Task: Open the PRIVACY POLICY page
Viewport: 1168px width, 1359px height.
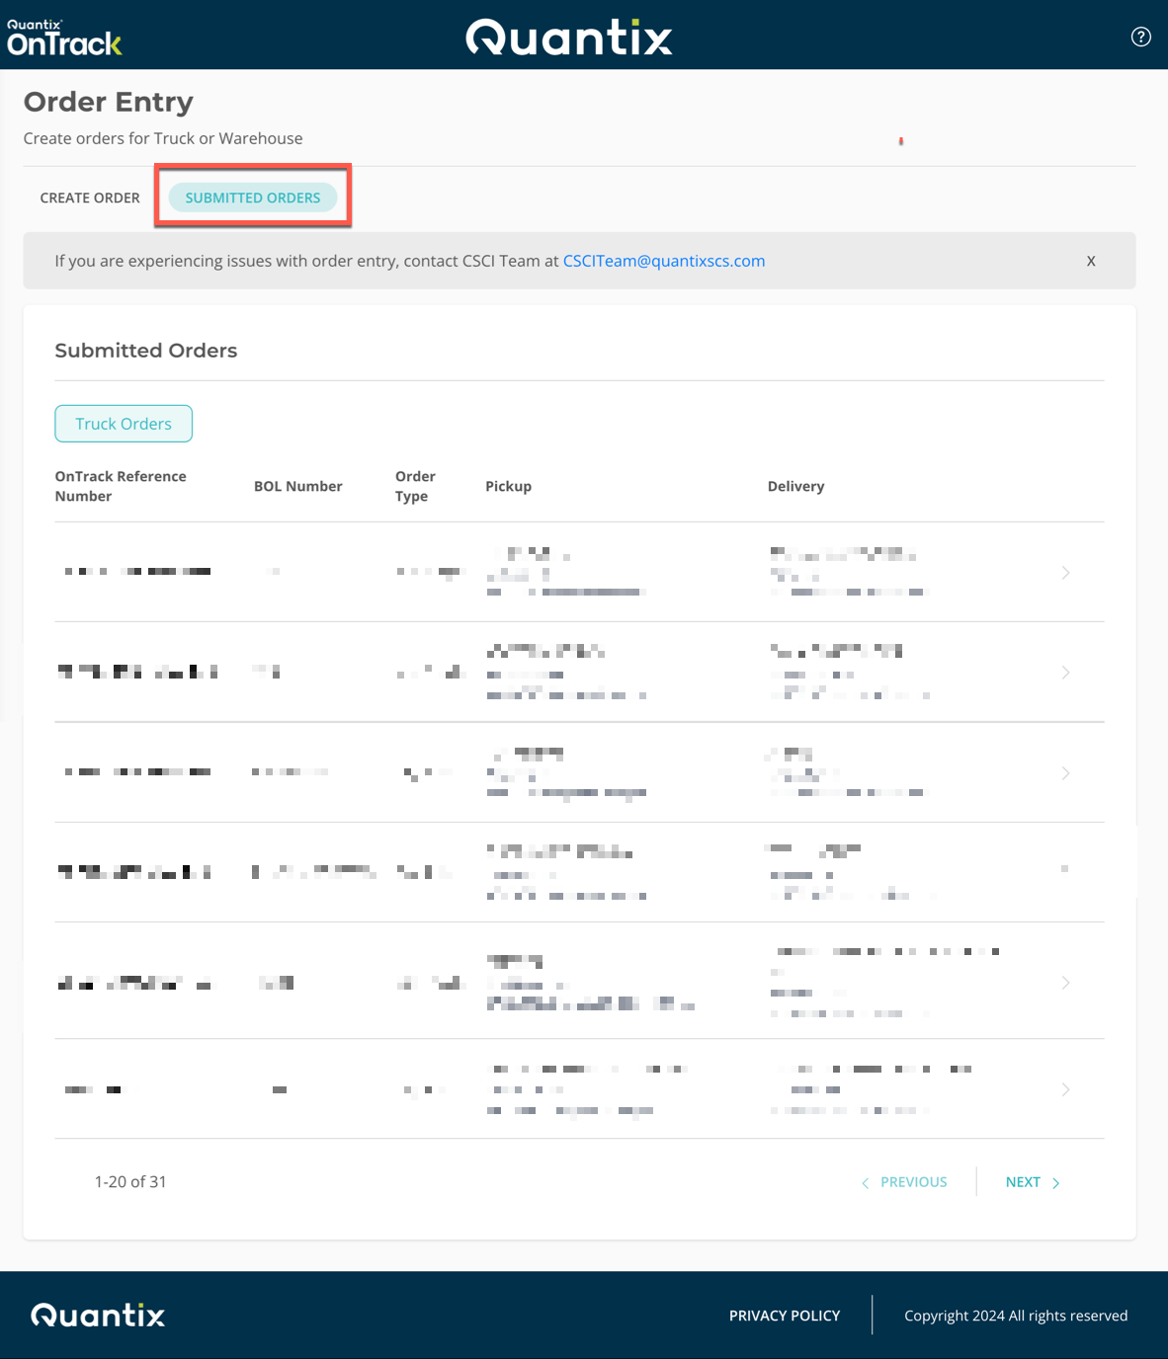Action: [x=784, y=1315]
